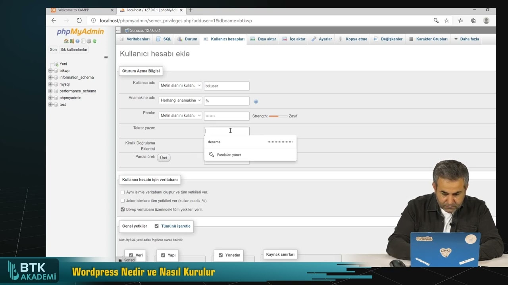
Task: Open the Ayarlar tab
Action: coord(322,39)
